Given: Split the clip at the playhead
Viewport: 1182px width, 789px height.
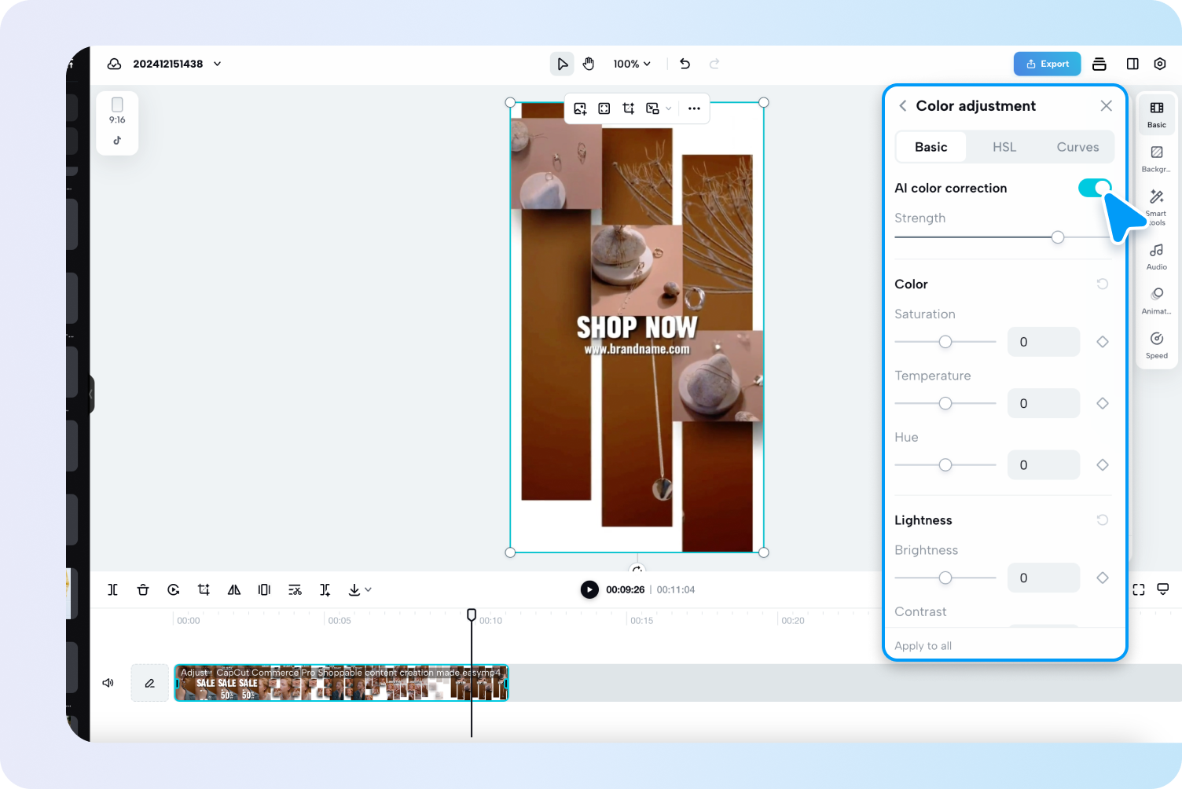Looking at the screenshot, I should [x=112, y=589].
